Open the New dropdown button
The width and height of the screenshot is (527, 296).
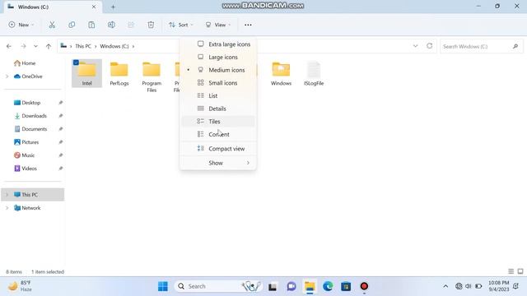pyautogui.click(x=21, y=25)
